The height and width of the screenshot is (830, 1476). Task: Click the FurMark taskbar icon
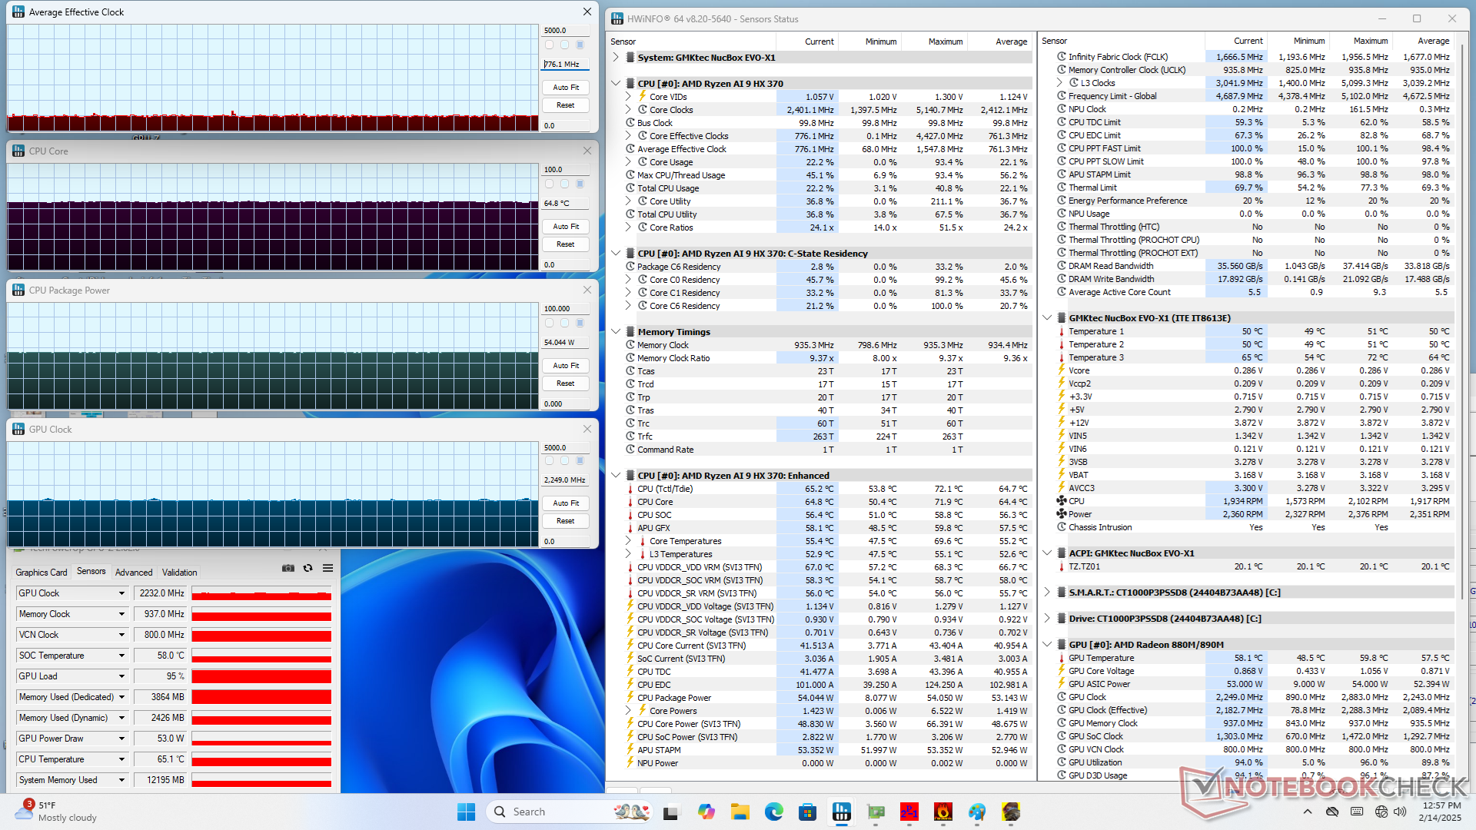(x=943, y=812)
